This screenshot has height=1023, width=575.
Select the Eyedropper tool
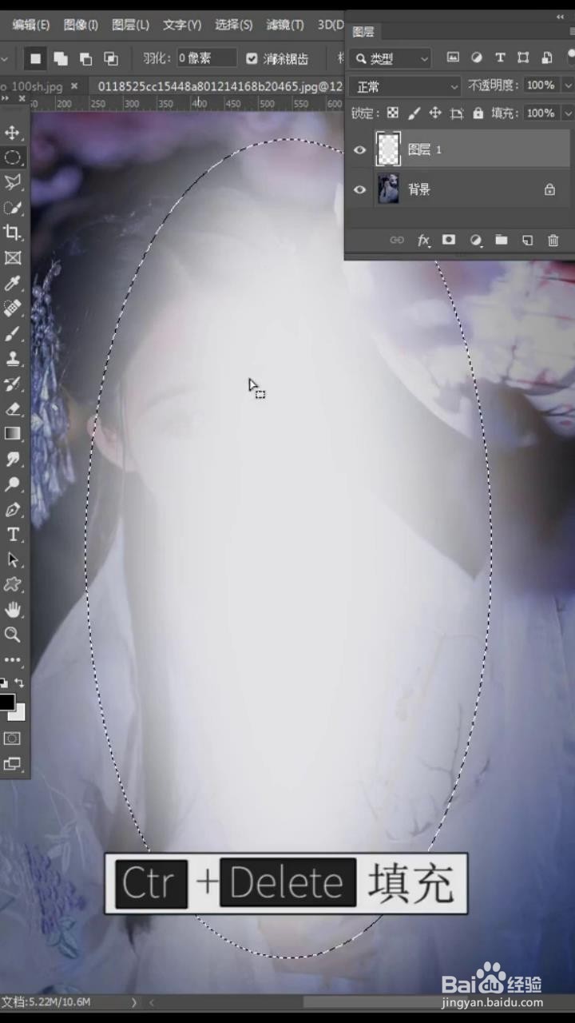click(x=13, y=283)
